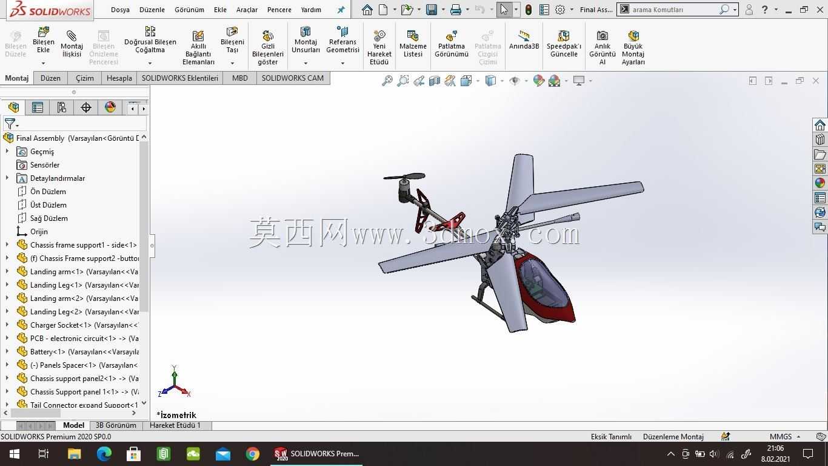Screen dimensions: 828x466
Task: Start Yeni Hareket Etüdü
Action: [379, 47]
